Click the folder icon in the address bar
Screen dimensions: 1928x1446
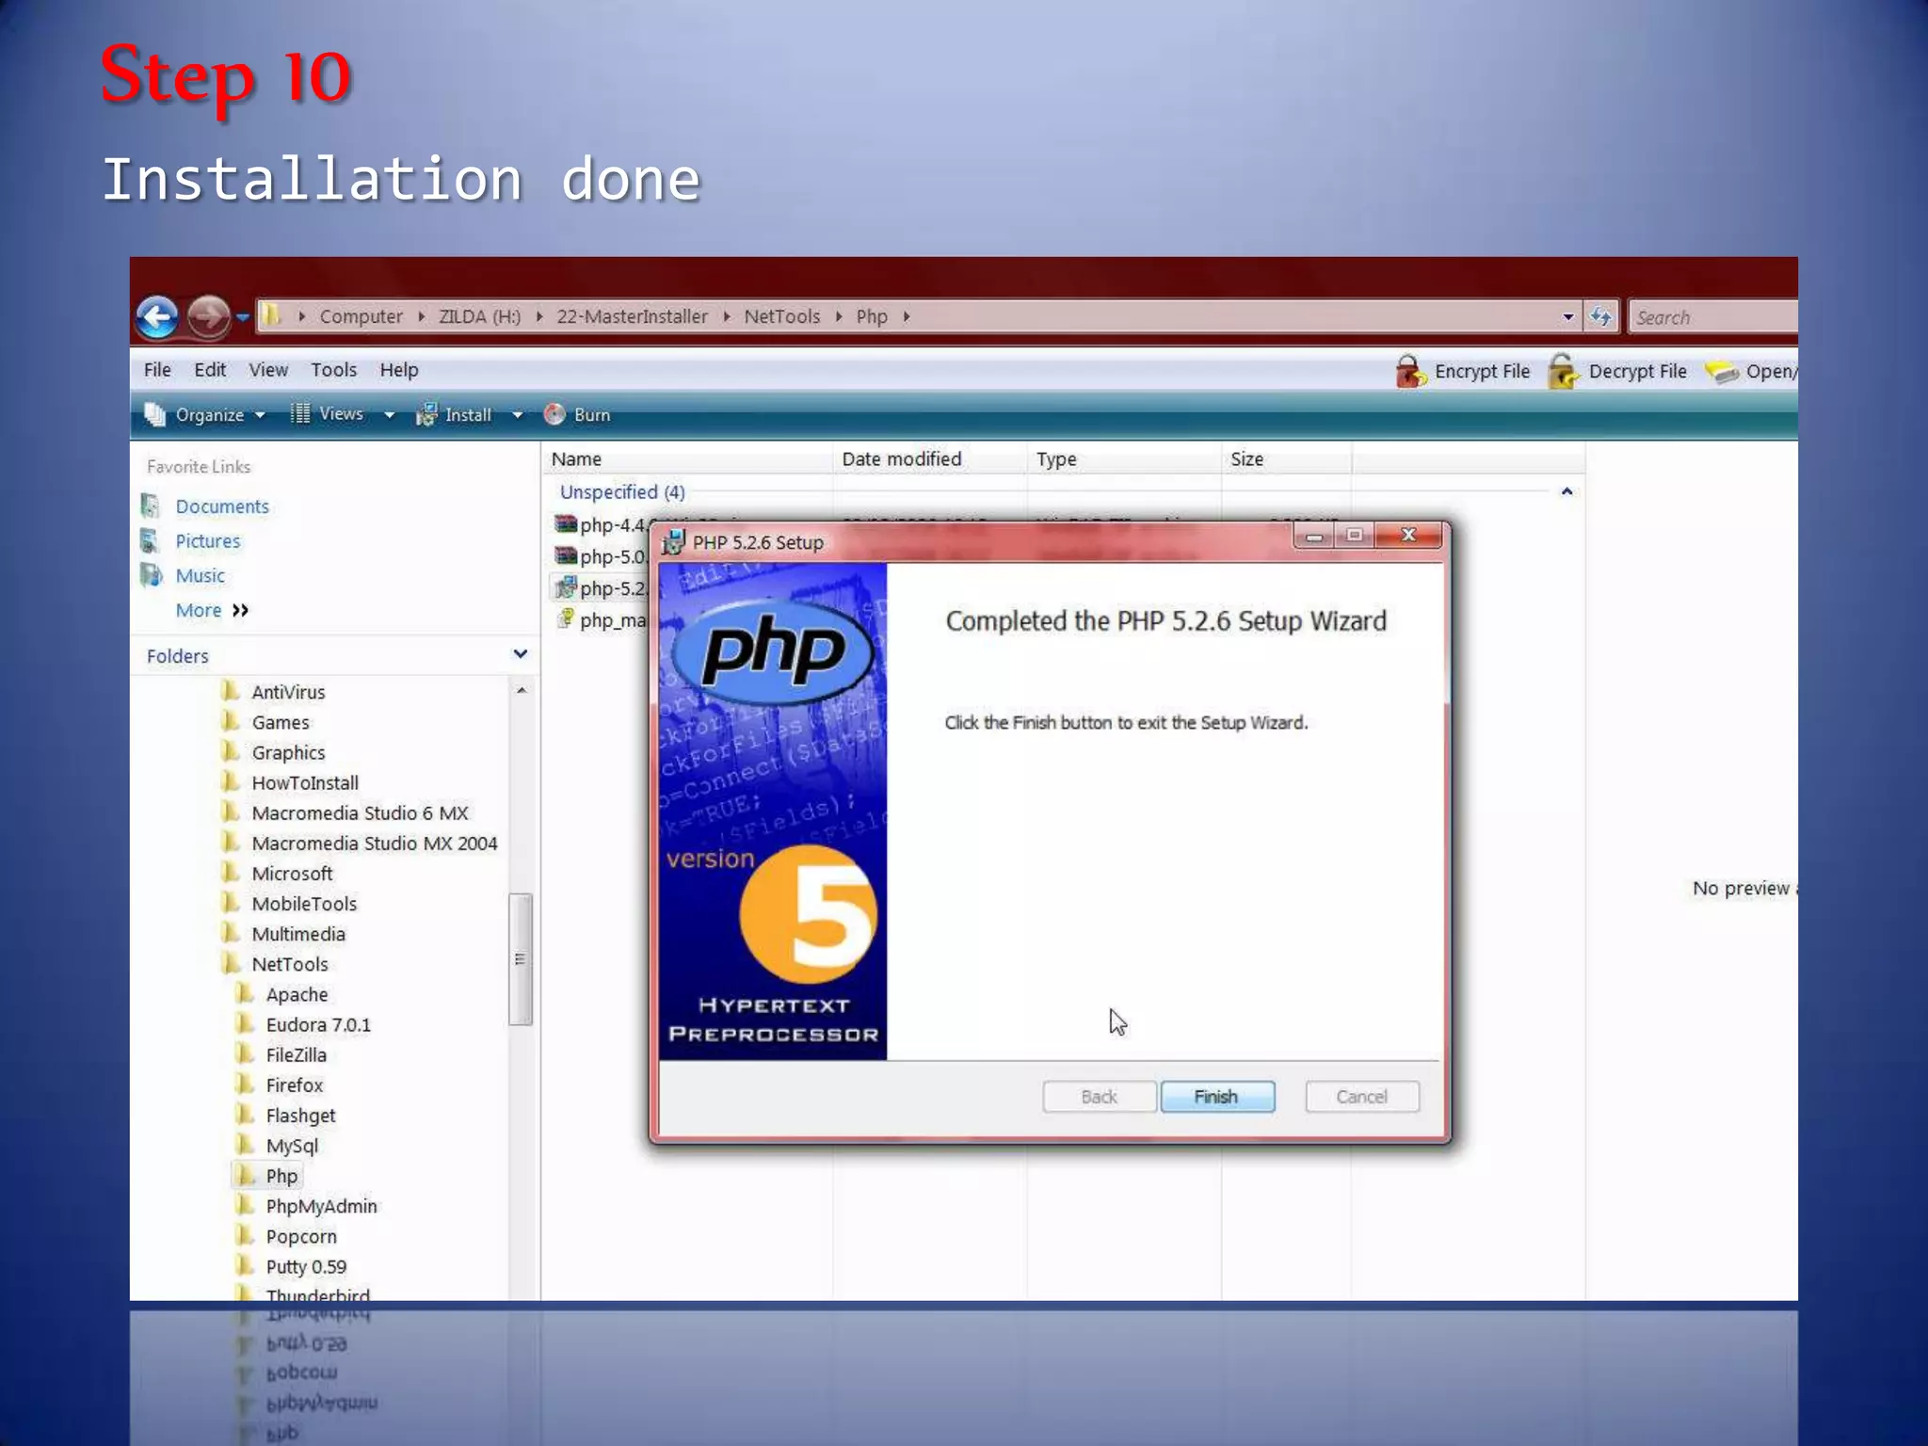pos(271,315)
